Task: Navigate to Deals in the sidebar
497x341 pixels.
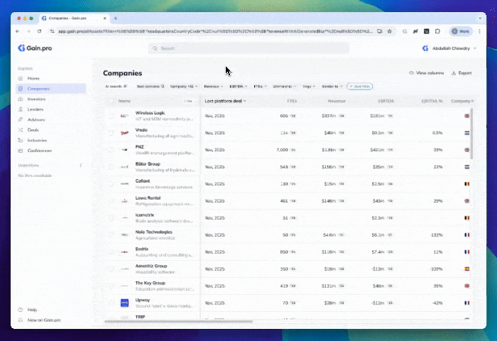Action: click(x=32, y=130)
